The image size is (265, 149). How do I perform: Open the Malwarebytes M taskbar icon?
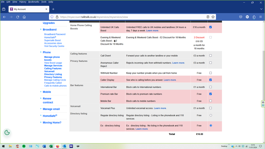point(71,146)
